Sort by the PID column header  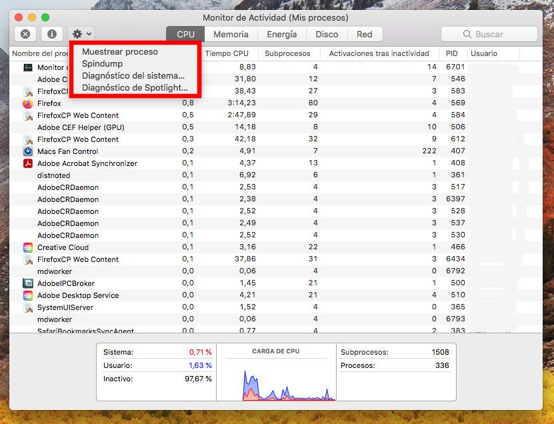(452, 53)
